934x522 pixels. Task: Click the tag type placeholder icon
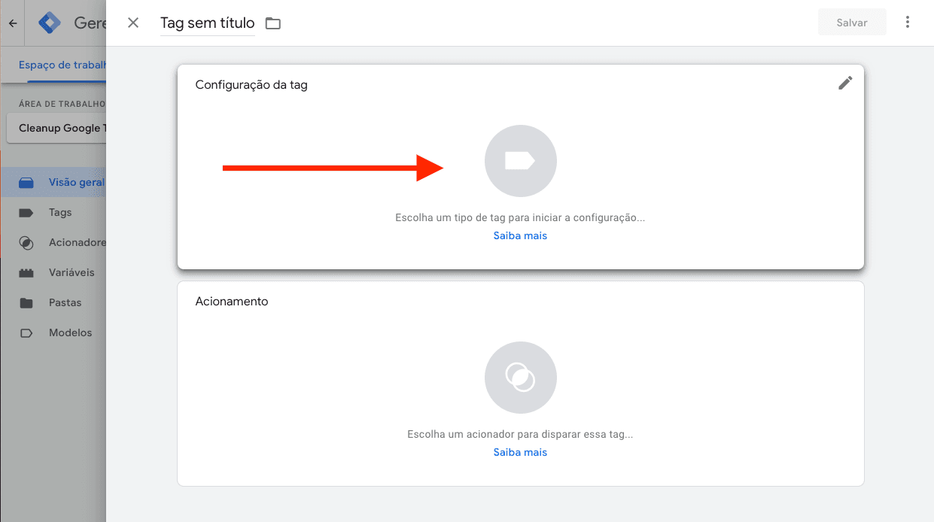(520, 161)
